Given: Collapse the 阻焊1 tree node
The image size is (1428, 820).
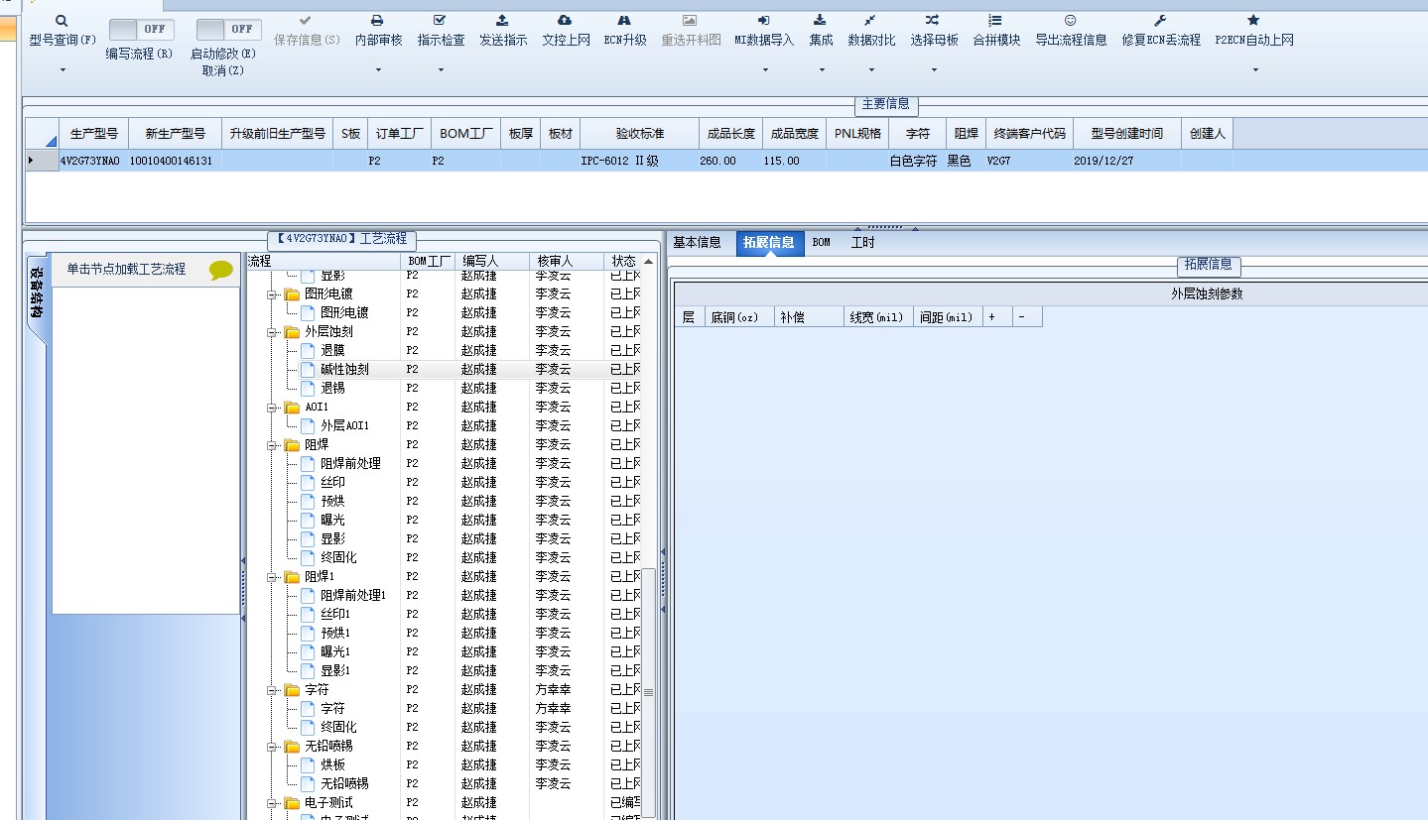Looking at the screenshot, I should [271, 577].
